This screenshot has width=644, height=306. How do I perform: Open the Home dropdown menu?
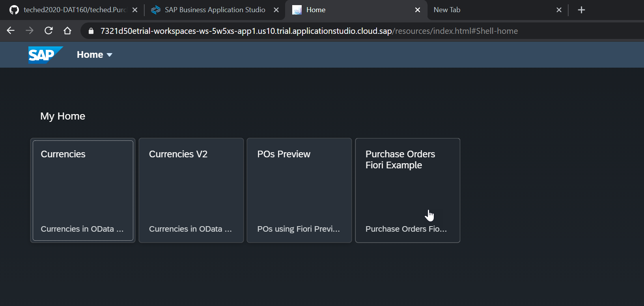click(x=95, y=55)
